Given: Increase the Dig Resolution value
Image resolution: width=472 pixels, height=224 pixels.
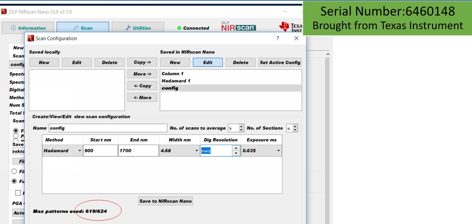Looking at the screenshot, I should click(x=236, y=148).
